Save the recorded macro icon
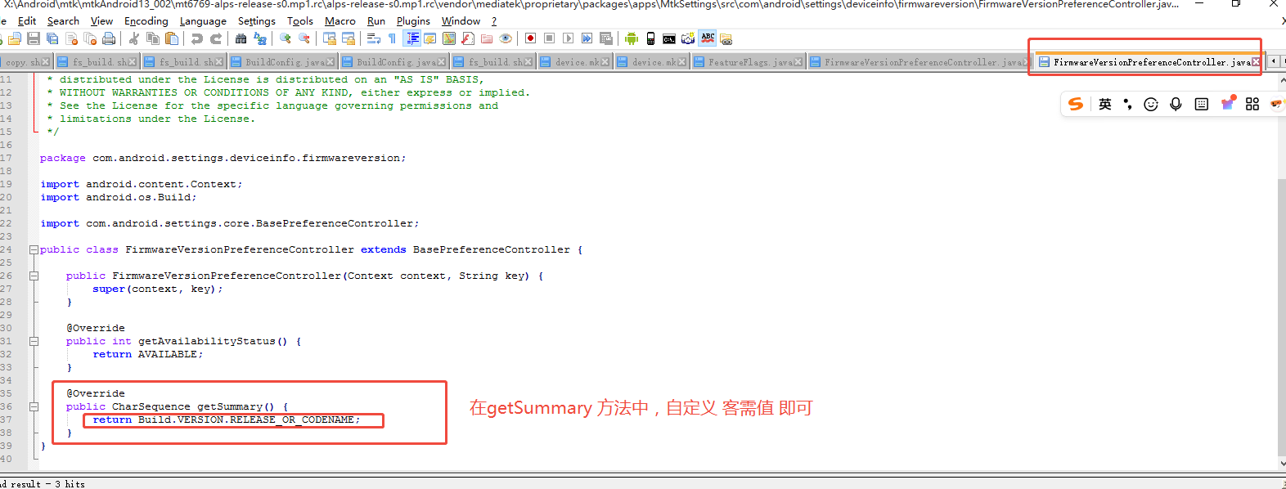1286x489 pixels. point(605,38)
